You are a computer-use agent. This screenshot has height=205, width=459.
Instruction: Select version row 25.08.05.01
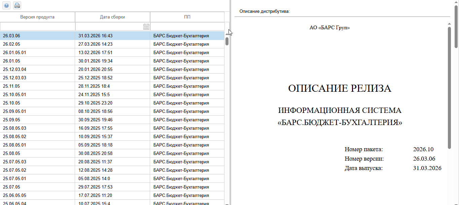pos(112,145)
